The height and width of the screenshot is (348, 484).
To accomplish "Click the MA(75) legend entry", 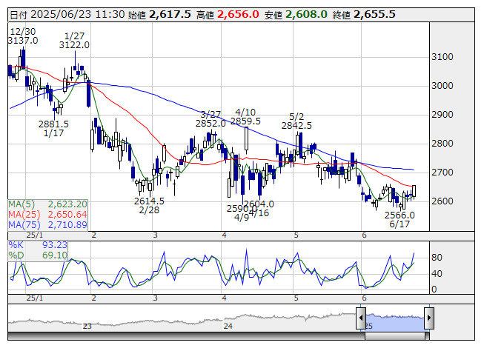I will [x=48, y=224].
